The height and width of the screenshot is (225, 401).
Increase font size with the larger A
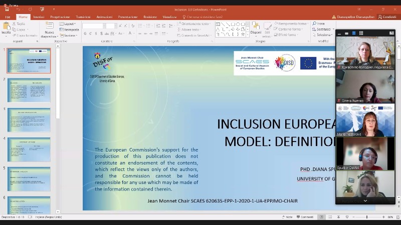(x=120, y=26)
